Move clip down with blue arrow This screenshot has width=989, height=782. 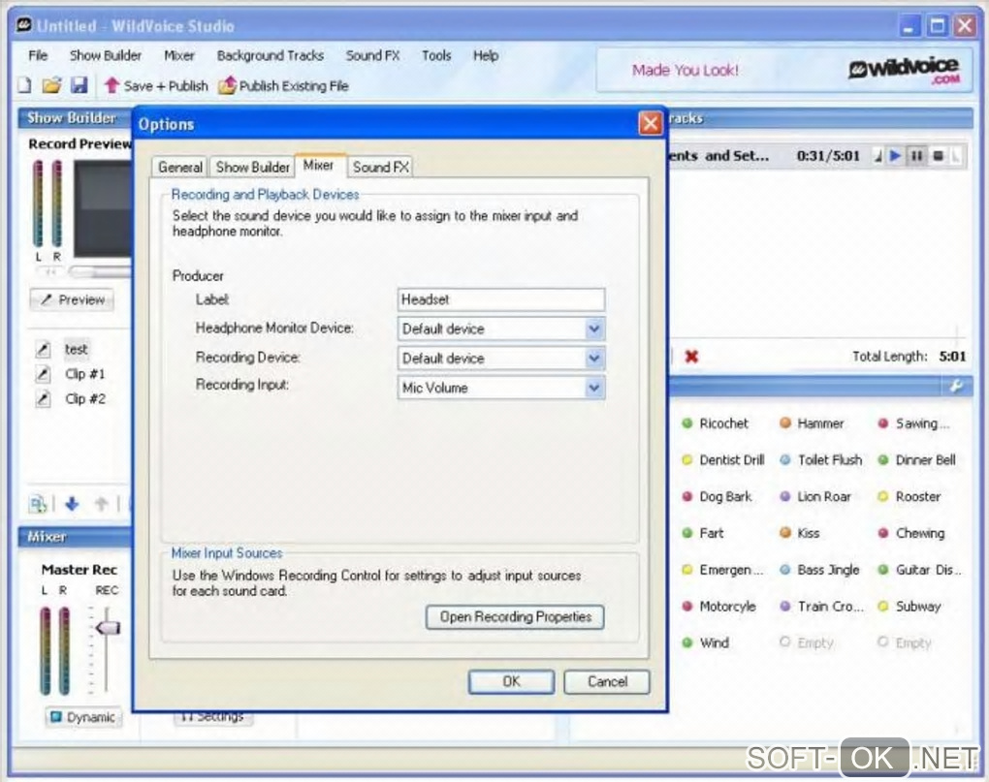point(72,504)
